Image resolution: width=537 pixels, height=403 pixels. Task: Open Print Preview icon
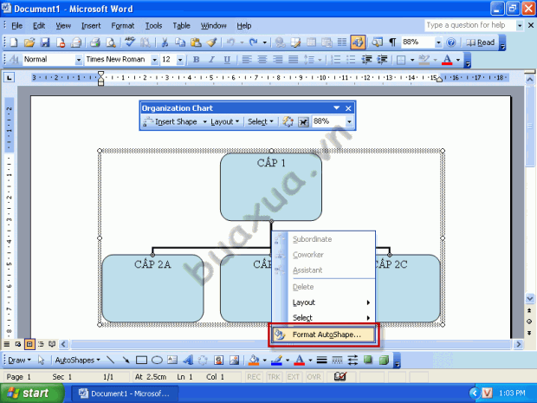(110, 42)
